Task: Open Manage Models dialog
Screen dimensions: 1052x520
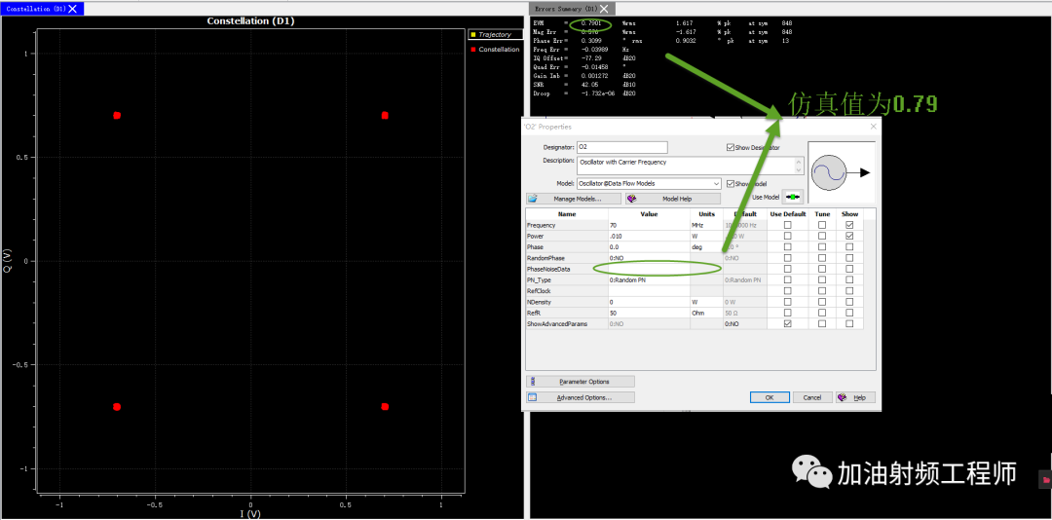Action: tap(573, 199)
